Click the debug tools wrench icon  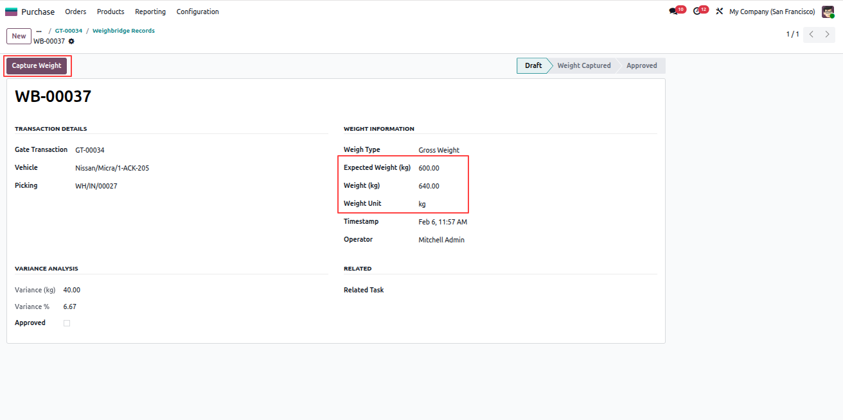719,12
